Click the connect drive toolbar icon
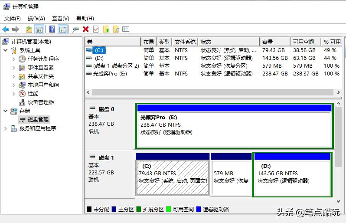Image resolution: width=346 pixels, height=223 pixels. tap(75, 30)
